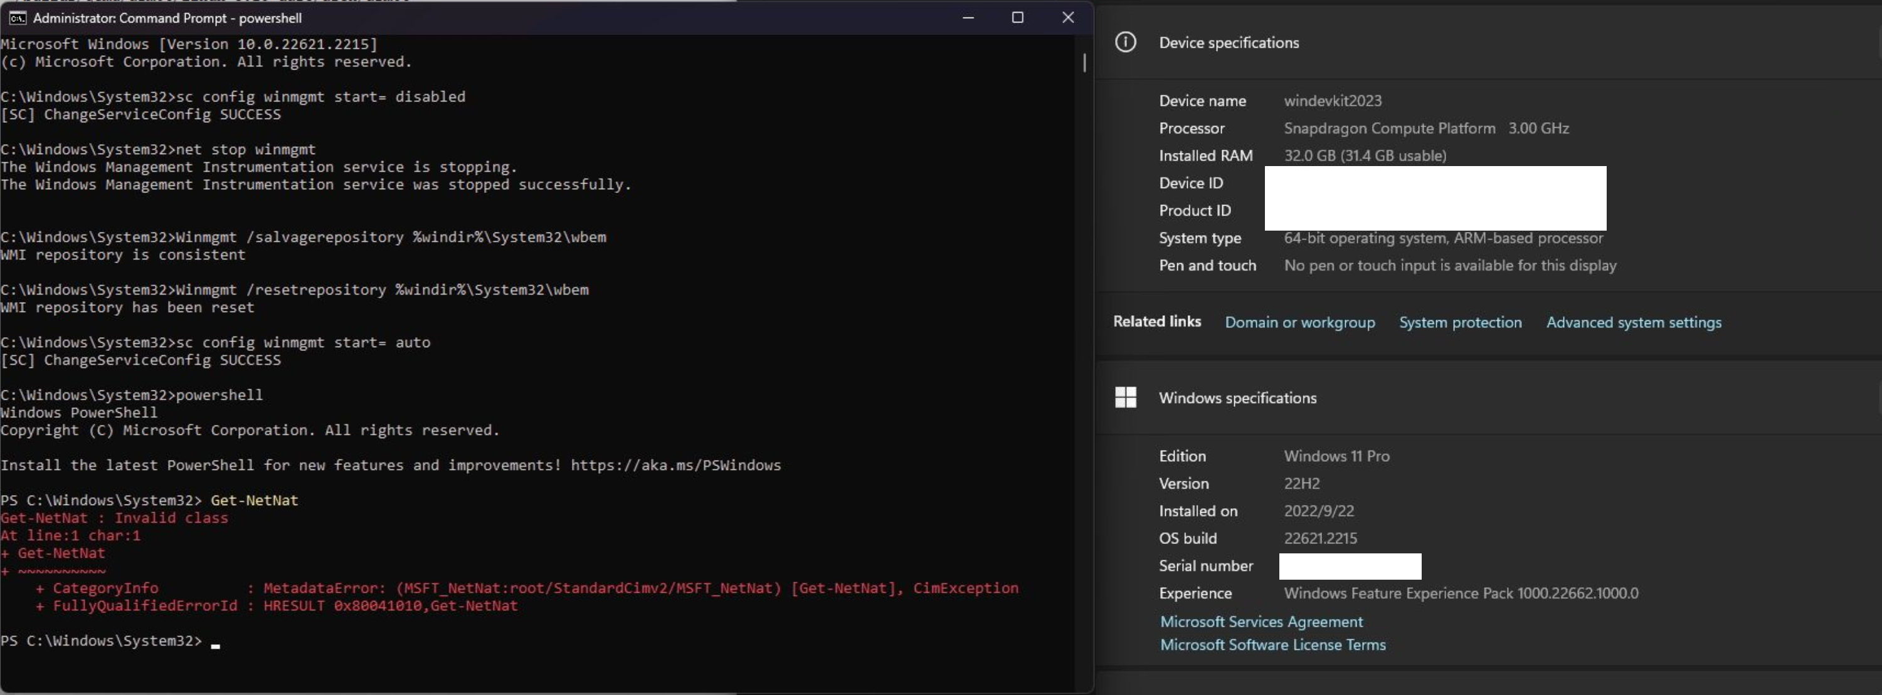The height and width of the screenshot is (695, 1882).
Task: Click the https://aka.ms/PSWindows URL text
Action: pos(676,465)
